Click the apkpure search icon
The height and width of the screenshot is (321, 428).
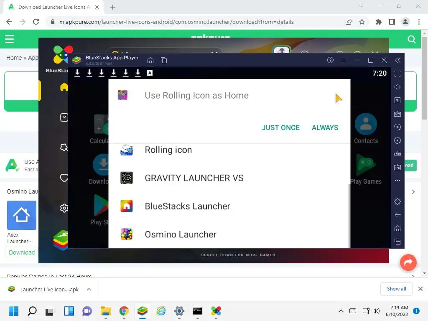[x=411, y=39]
